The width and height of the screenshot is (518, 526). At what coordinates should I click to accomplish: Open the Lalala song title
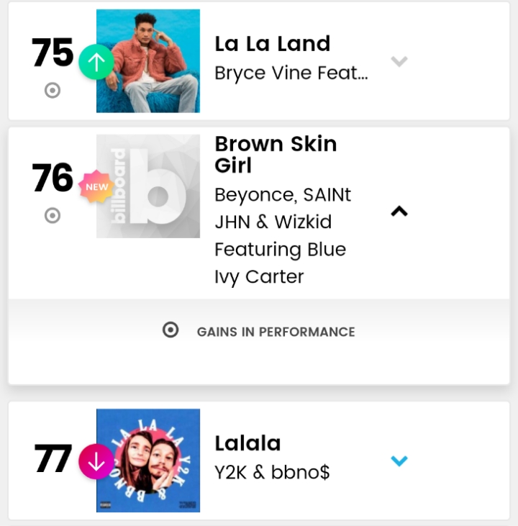(x=247, y=443)
